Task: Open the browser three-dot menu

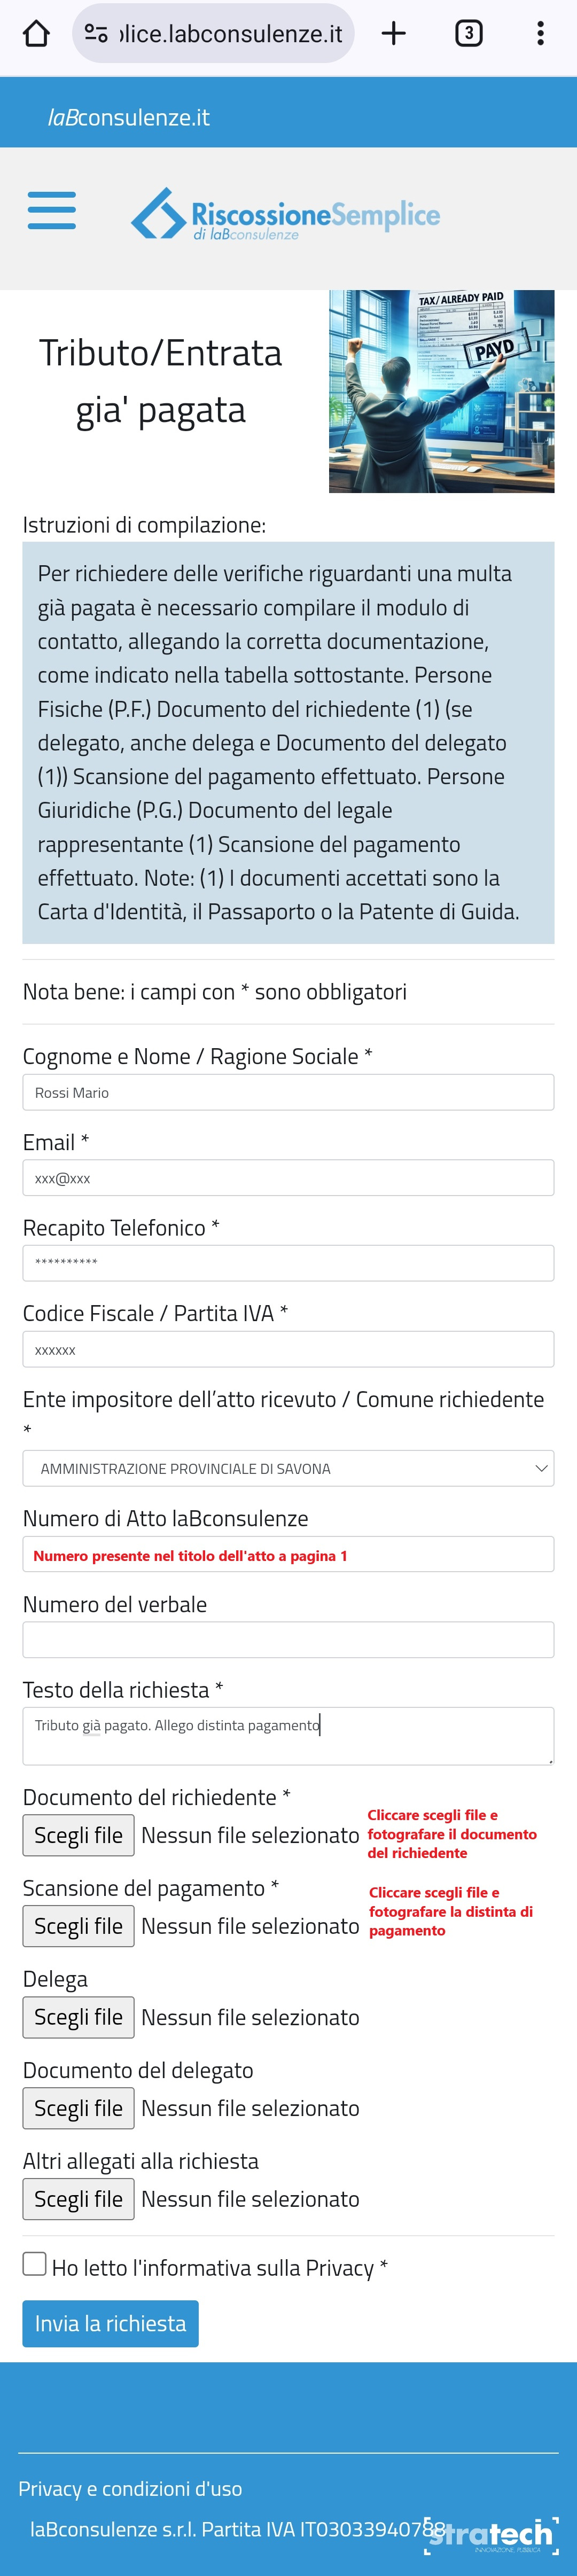Action: click(x=540, y=34)
